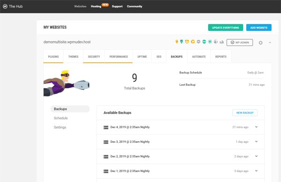Image resolution: width=281 pixels, height=182 pixels.
Task: Expand the Dec 1, 2019 backup row chevron
Action: [257, 171]
